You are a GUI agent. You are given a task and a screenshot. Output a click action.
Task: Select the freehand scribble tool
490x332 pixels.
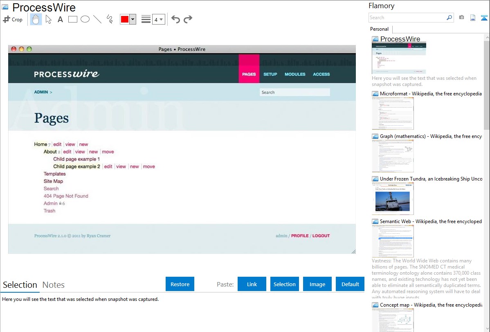[110, 19]
